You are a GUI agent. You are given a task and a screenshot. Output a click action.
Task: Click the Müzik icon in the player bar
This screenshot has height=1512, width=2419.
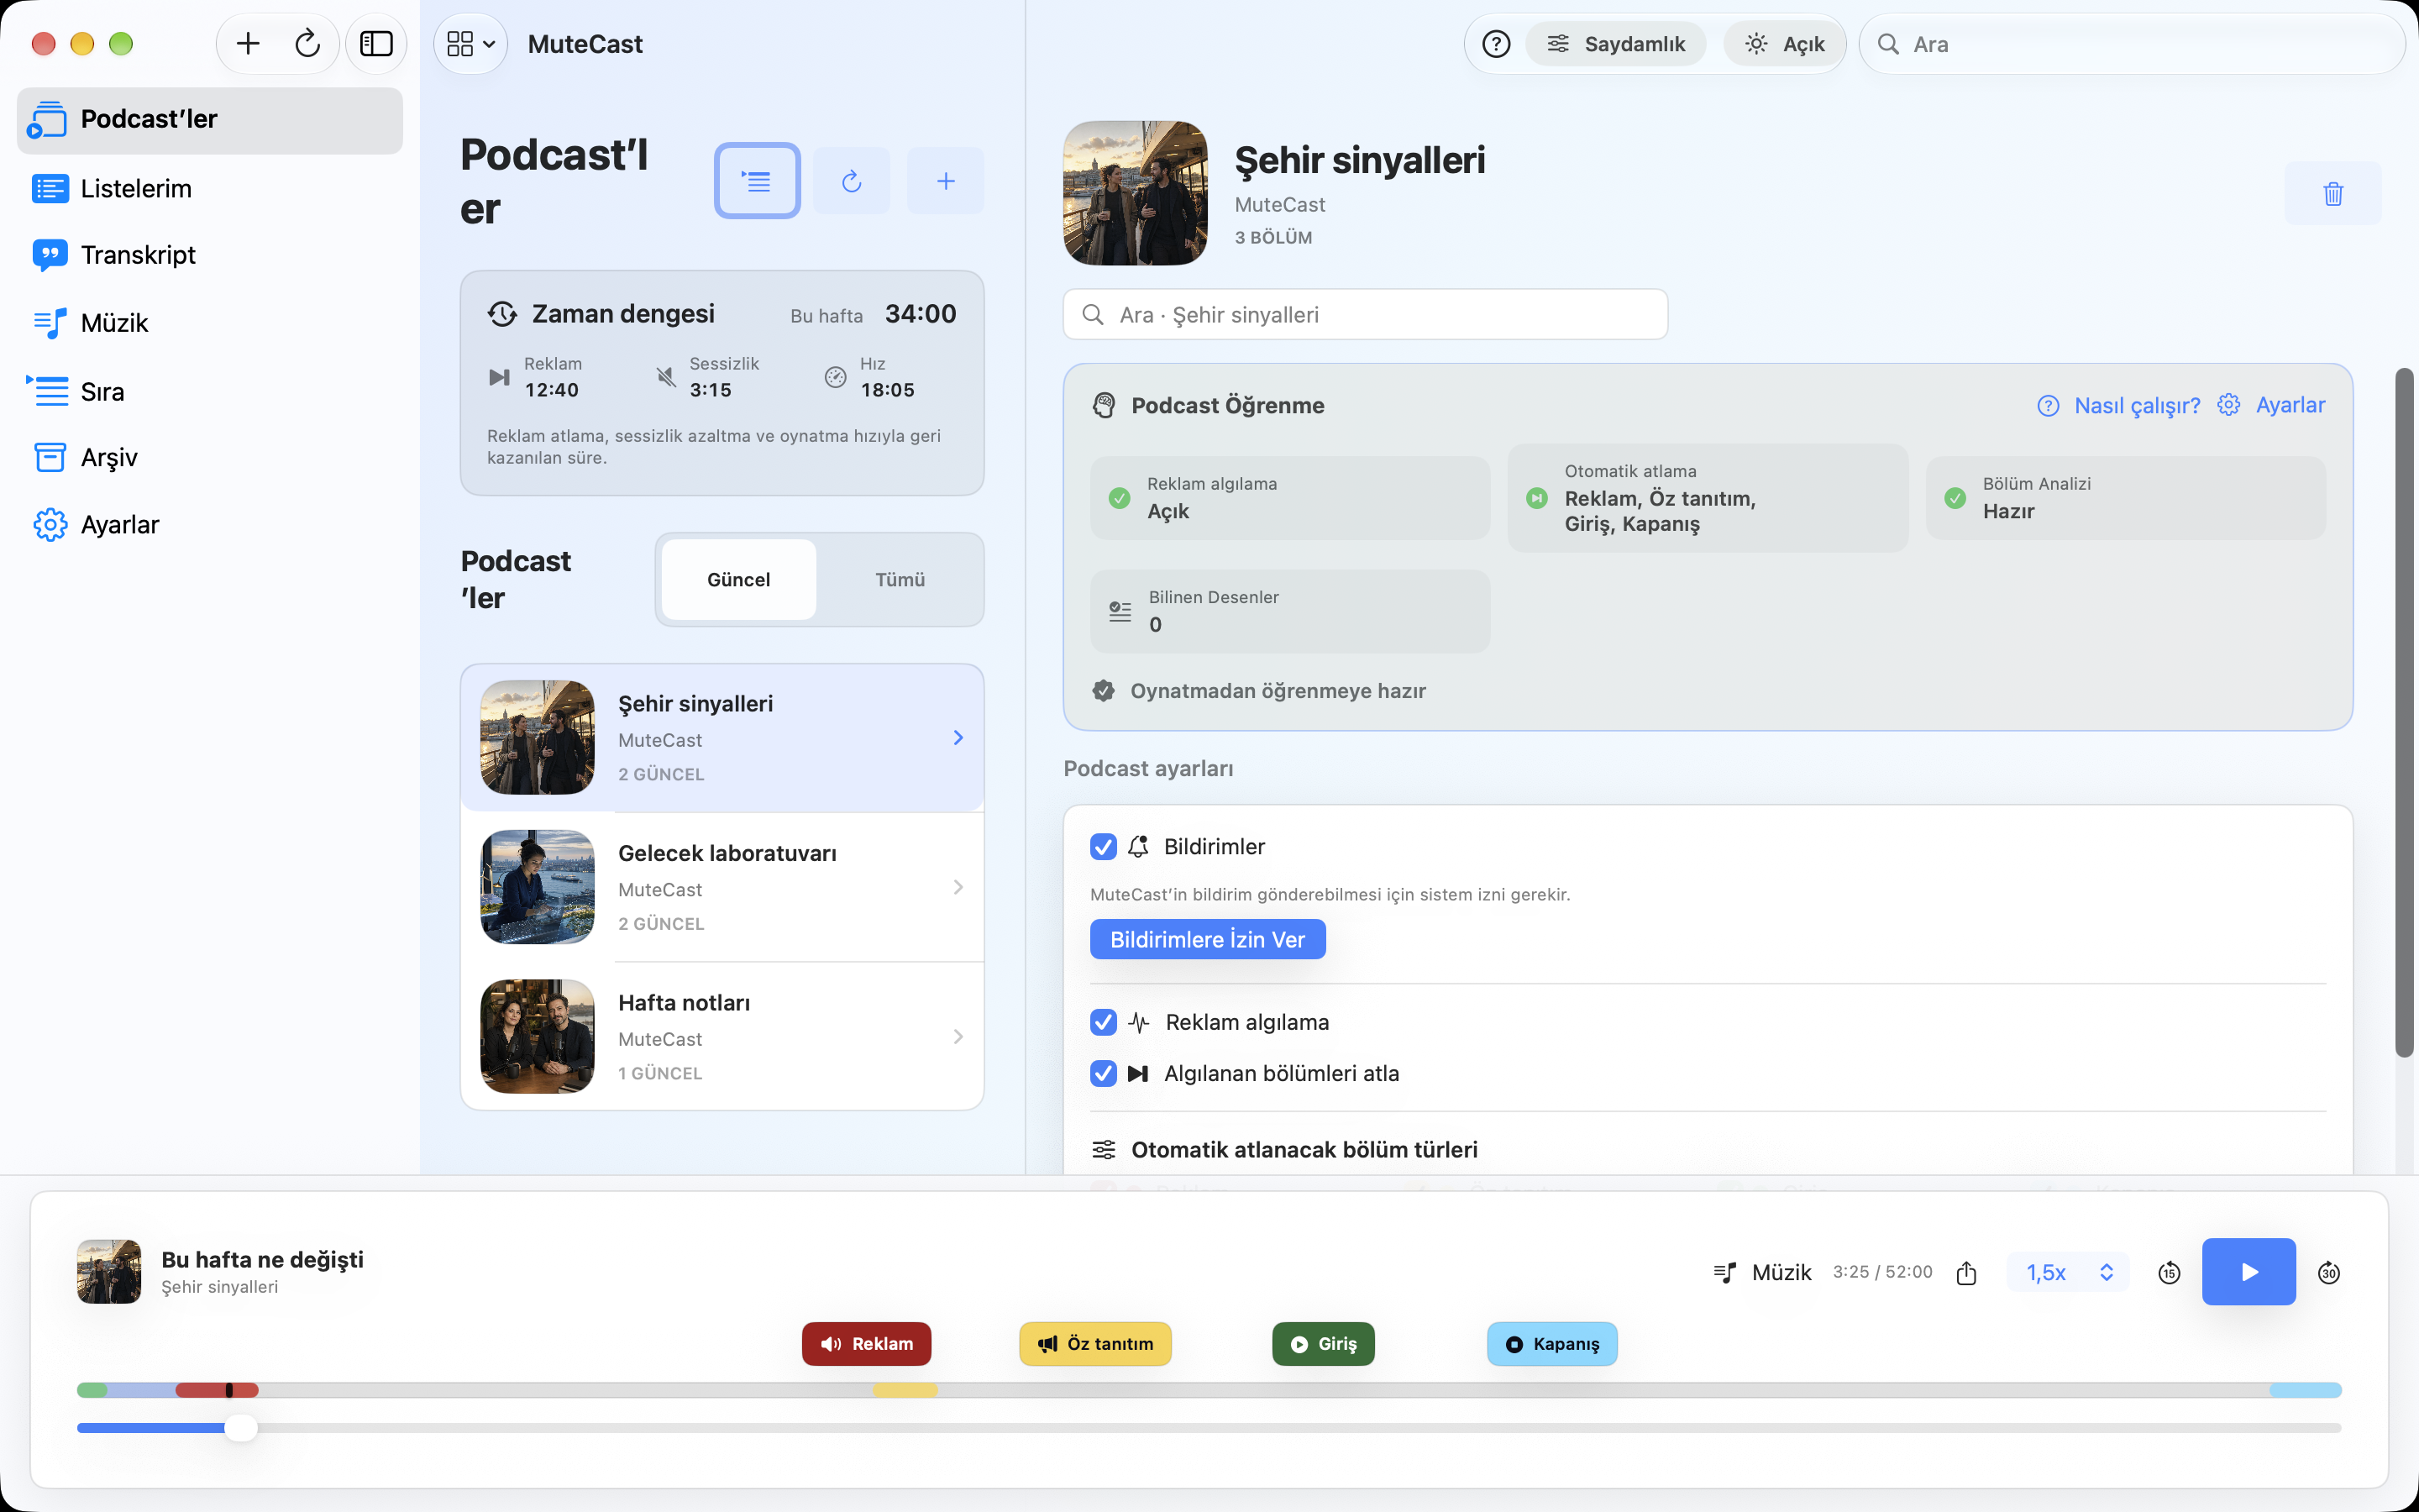[1725, 1272]
